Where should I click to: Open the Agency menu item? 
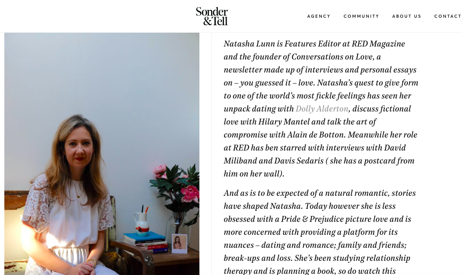[319, 17]
